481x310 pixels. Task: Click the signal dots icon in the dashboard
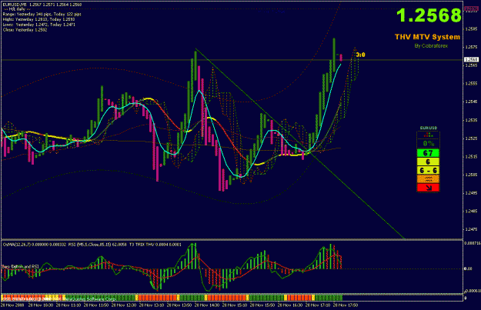pos(428,135)
